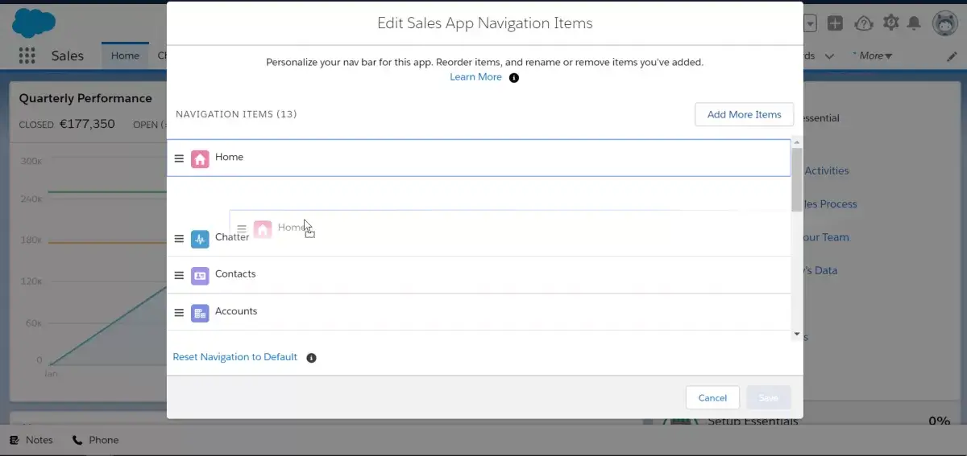
Task: Open the notifications bell icon
Action: [x=914, y=23]
